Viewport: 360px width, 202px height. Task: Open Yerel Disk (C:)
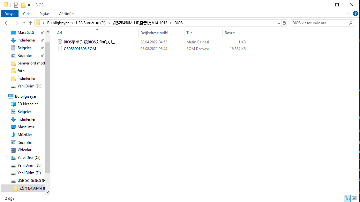point(29,157)
